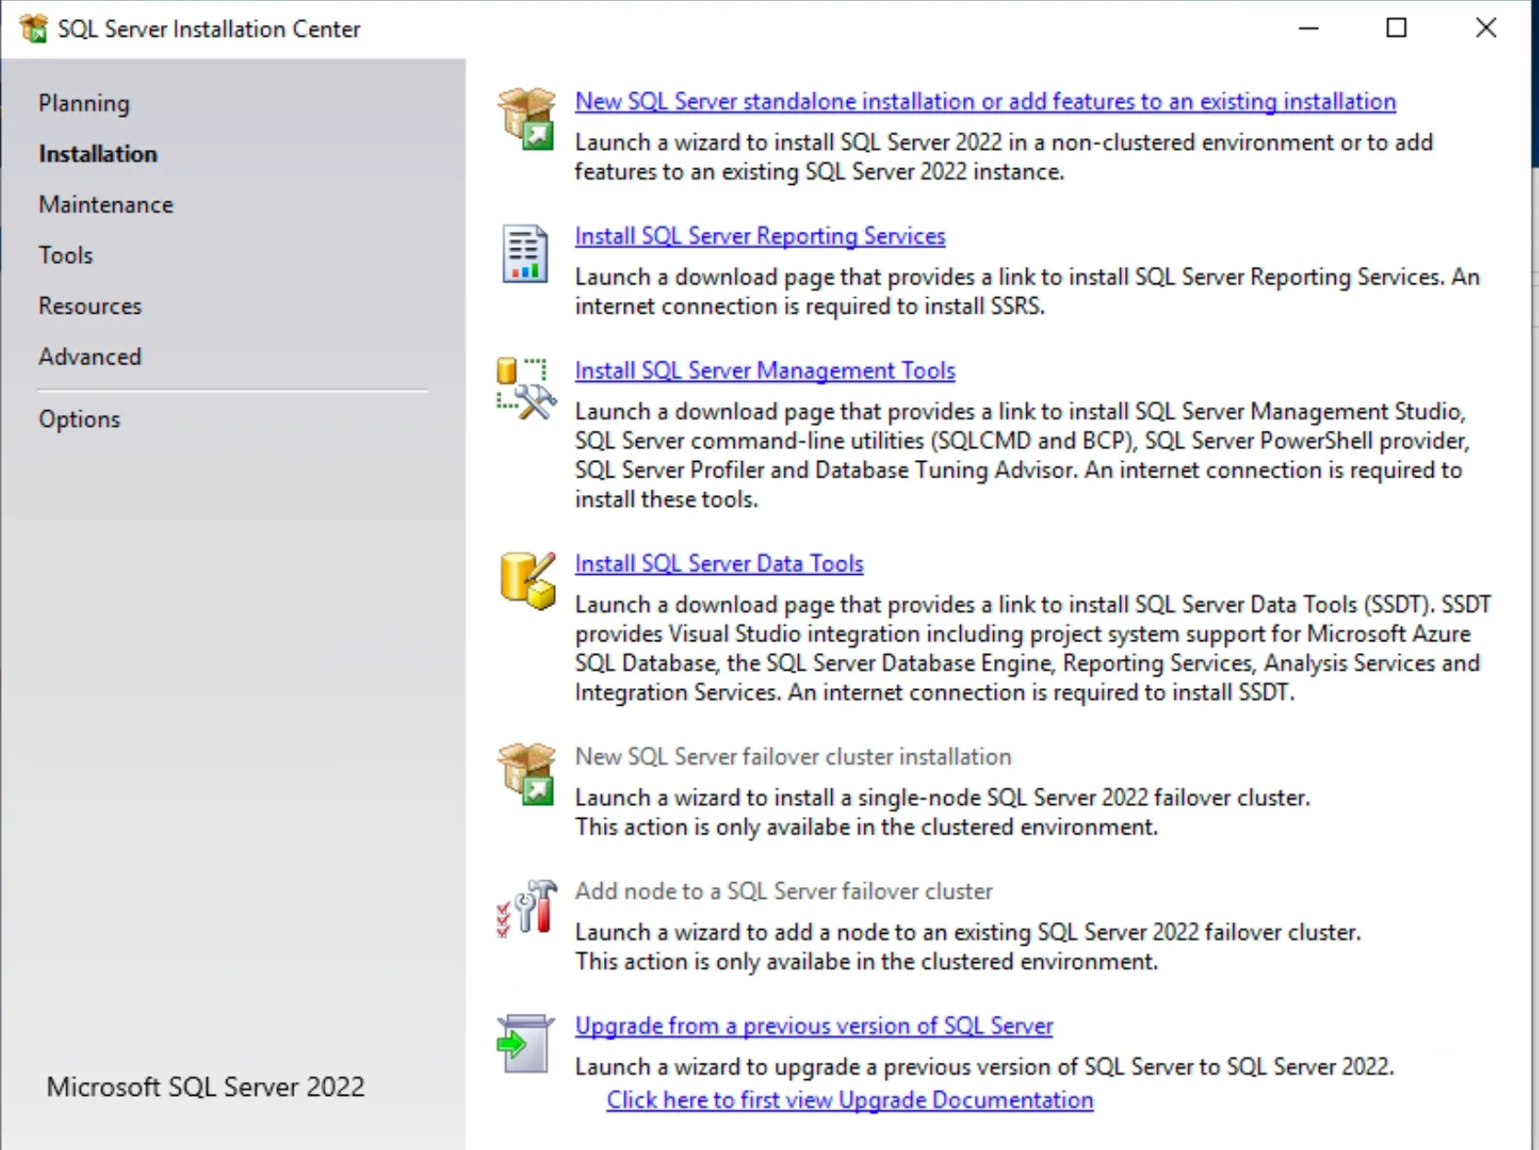Close the SQL Server Installation Center window
The image size is (1539, 1150).
(1486, 29)
